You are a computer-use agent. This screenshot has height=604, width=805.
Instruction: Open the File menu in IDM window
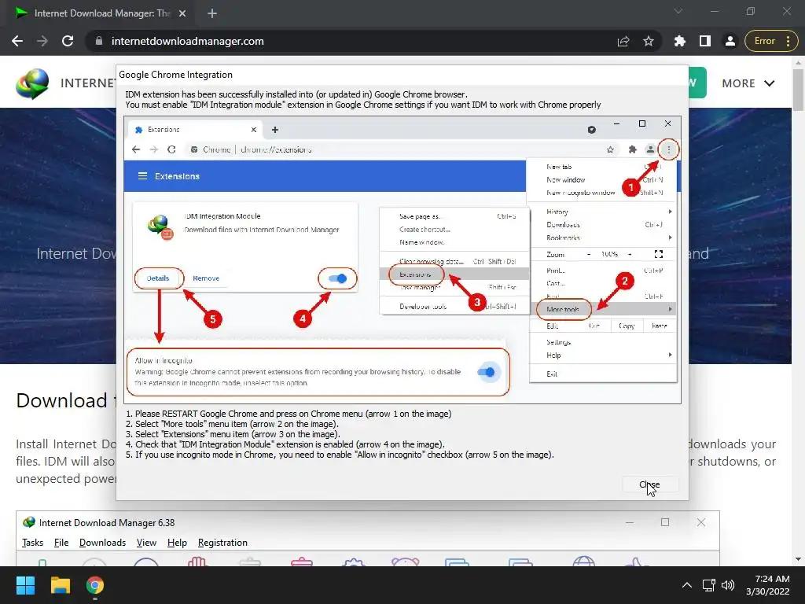tap(61, 543)
